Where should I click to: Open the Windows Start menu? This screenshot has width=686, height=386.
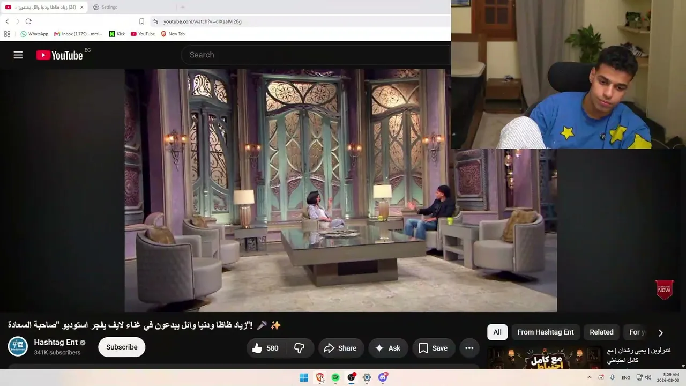(x=304, y=377)
